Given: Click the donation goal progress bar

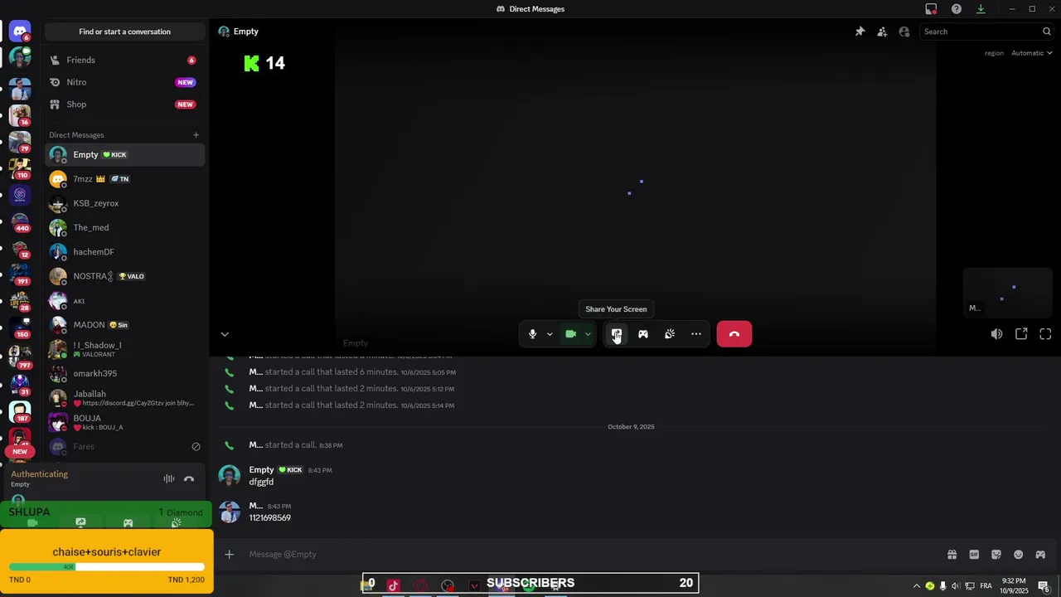Looking at the screenshot, I should point(106,567).
